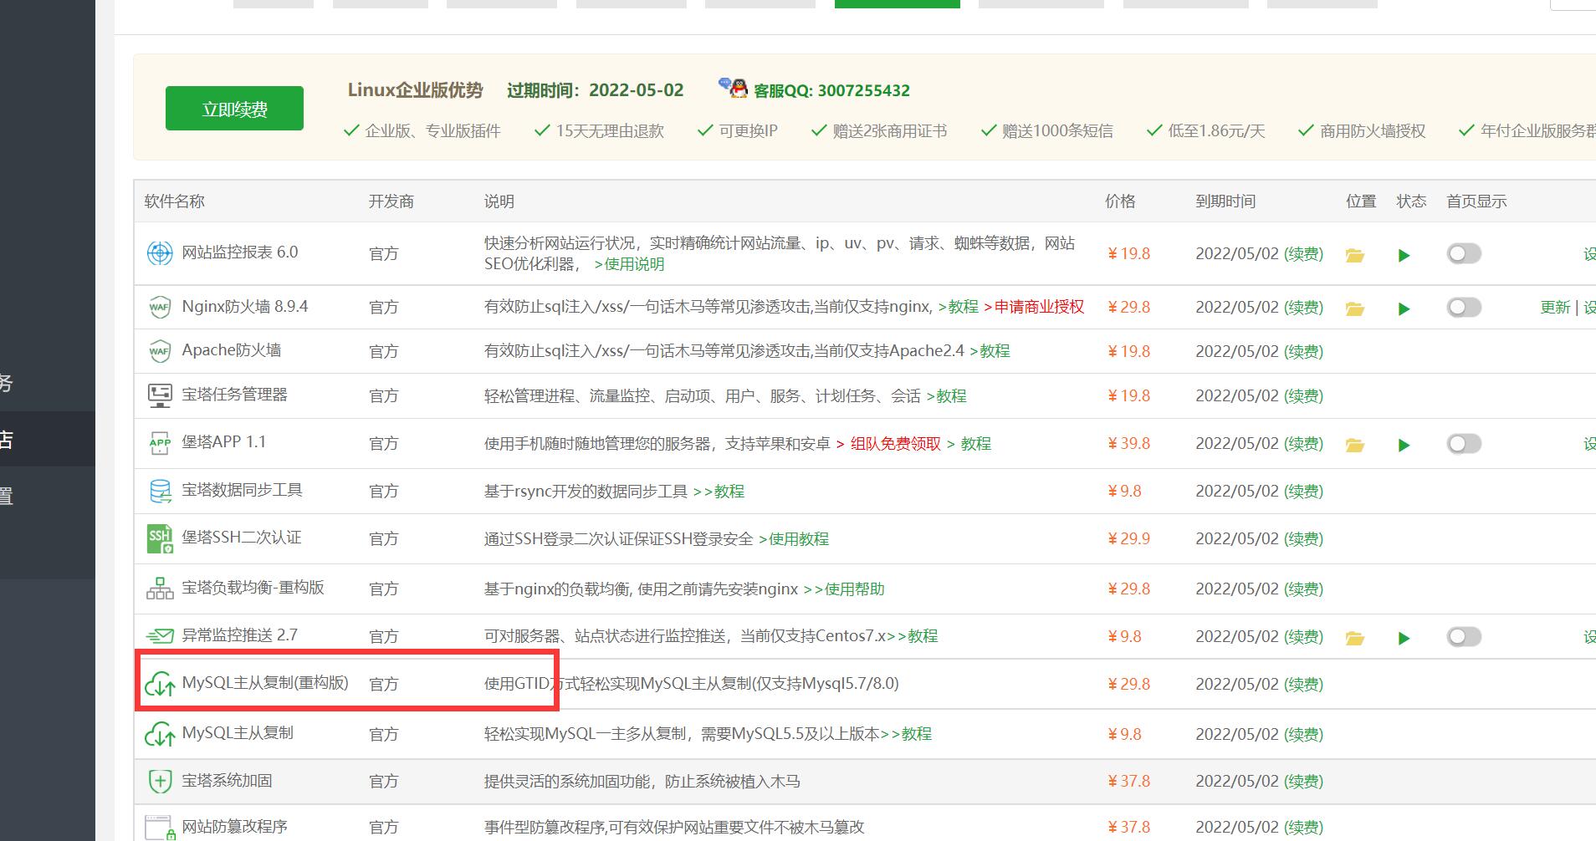This screenshot has height=841, width=1596.
Task: Click the running status arrow for 异常监控推送
Action: [1404, 638]
